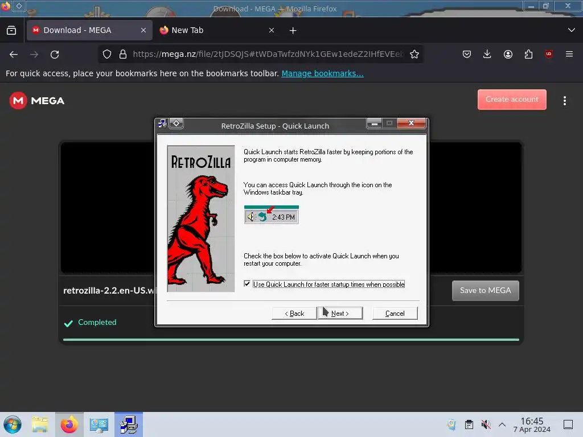Screen dimensions: 583x437
Task: Expand hidden system tray icons
Action: [x=502, y=424]
